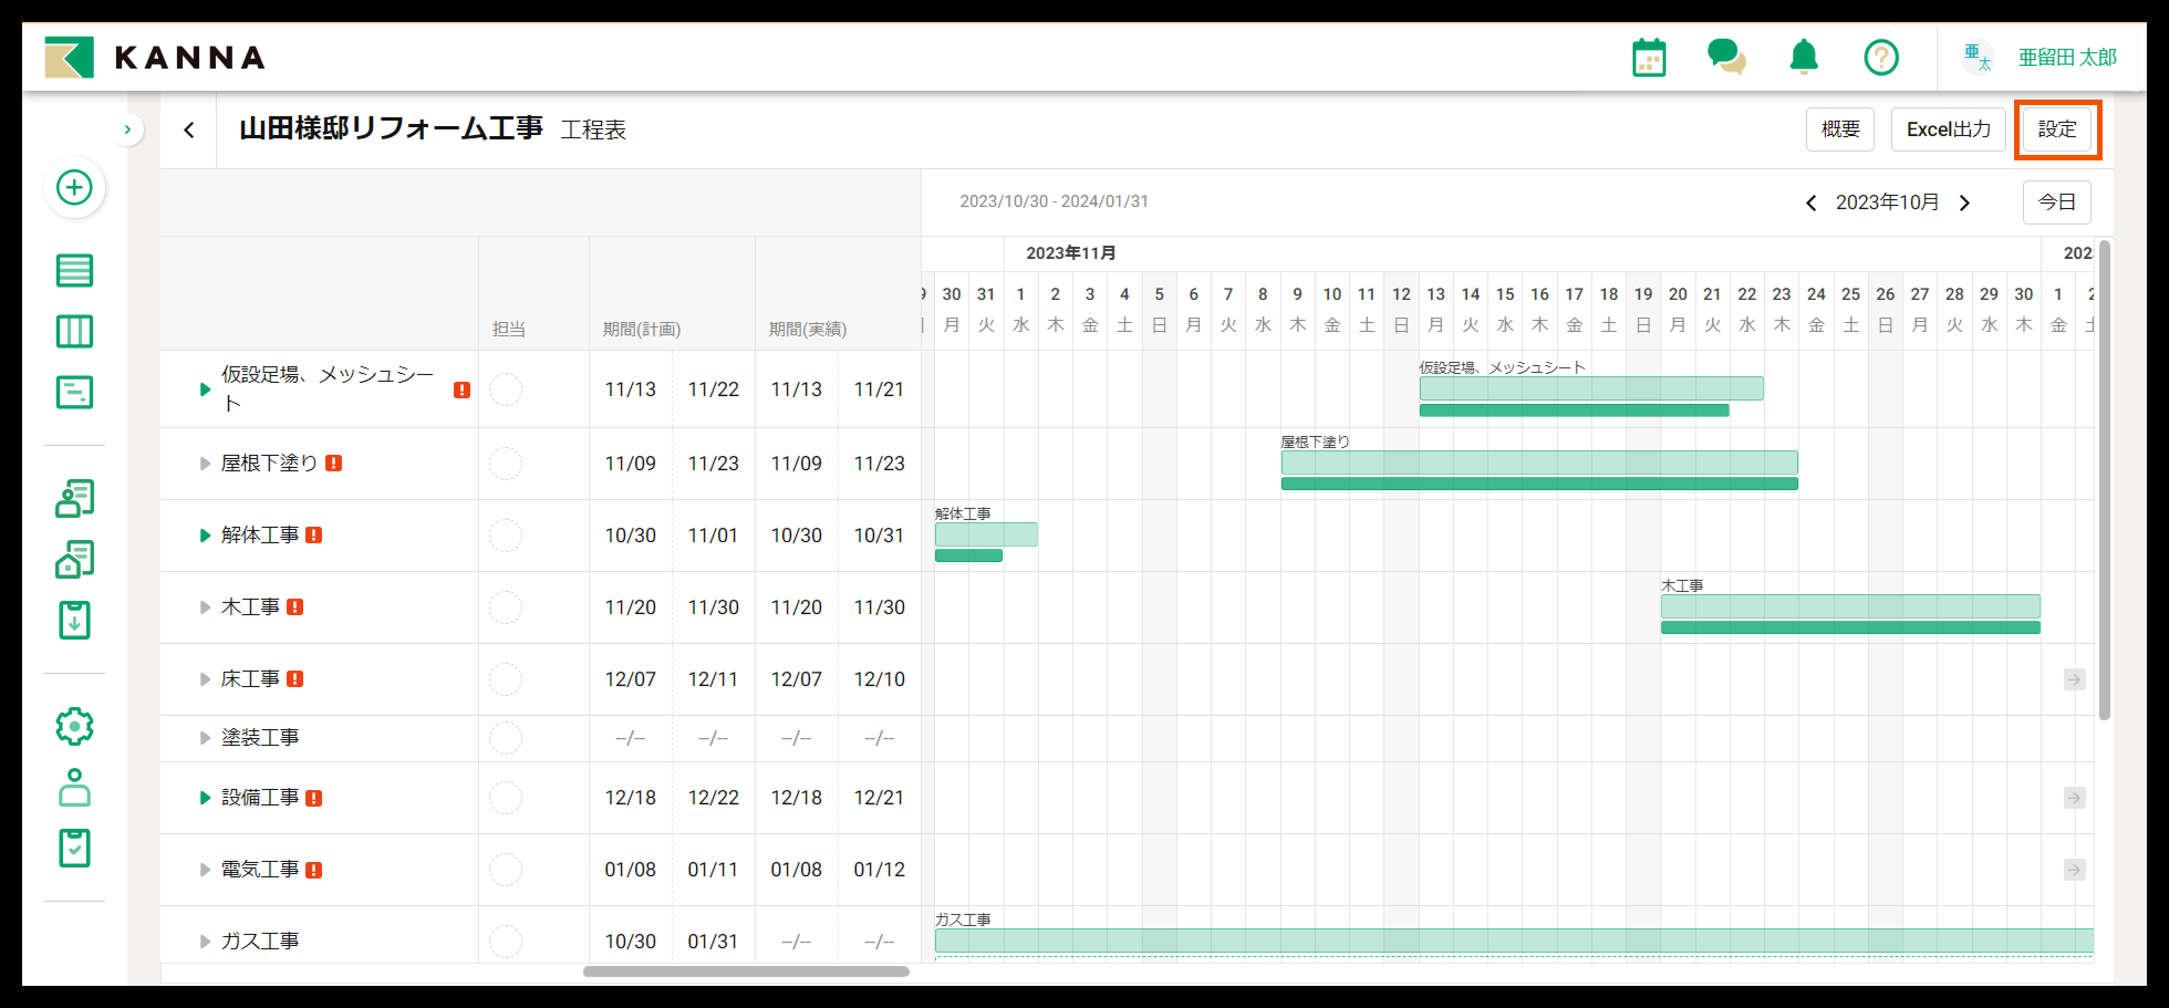Click the assignee circle for 屋根下塗り
2169x1008 pixels.
pos(505,463)
